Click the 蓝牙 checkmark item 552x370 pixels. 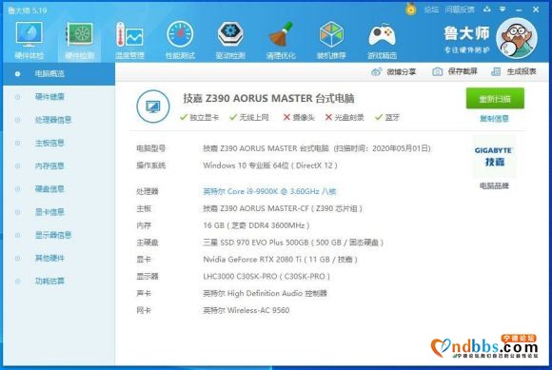click(387, 118)
